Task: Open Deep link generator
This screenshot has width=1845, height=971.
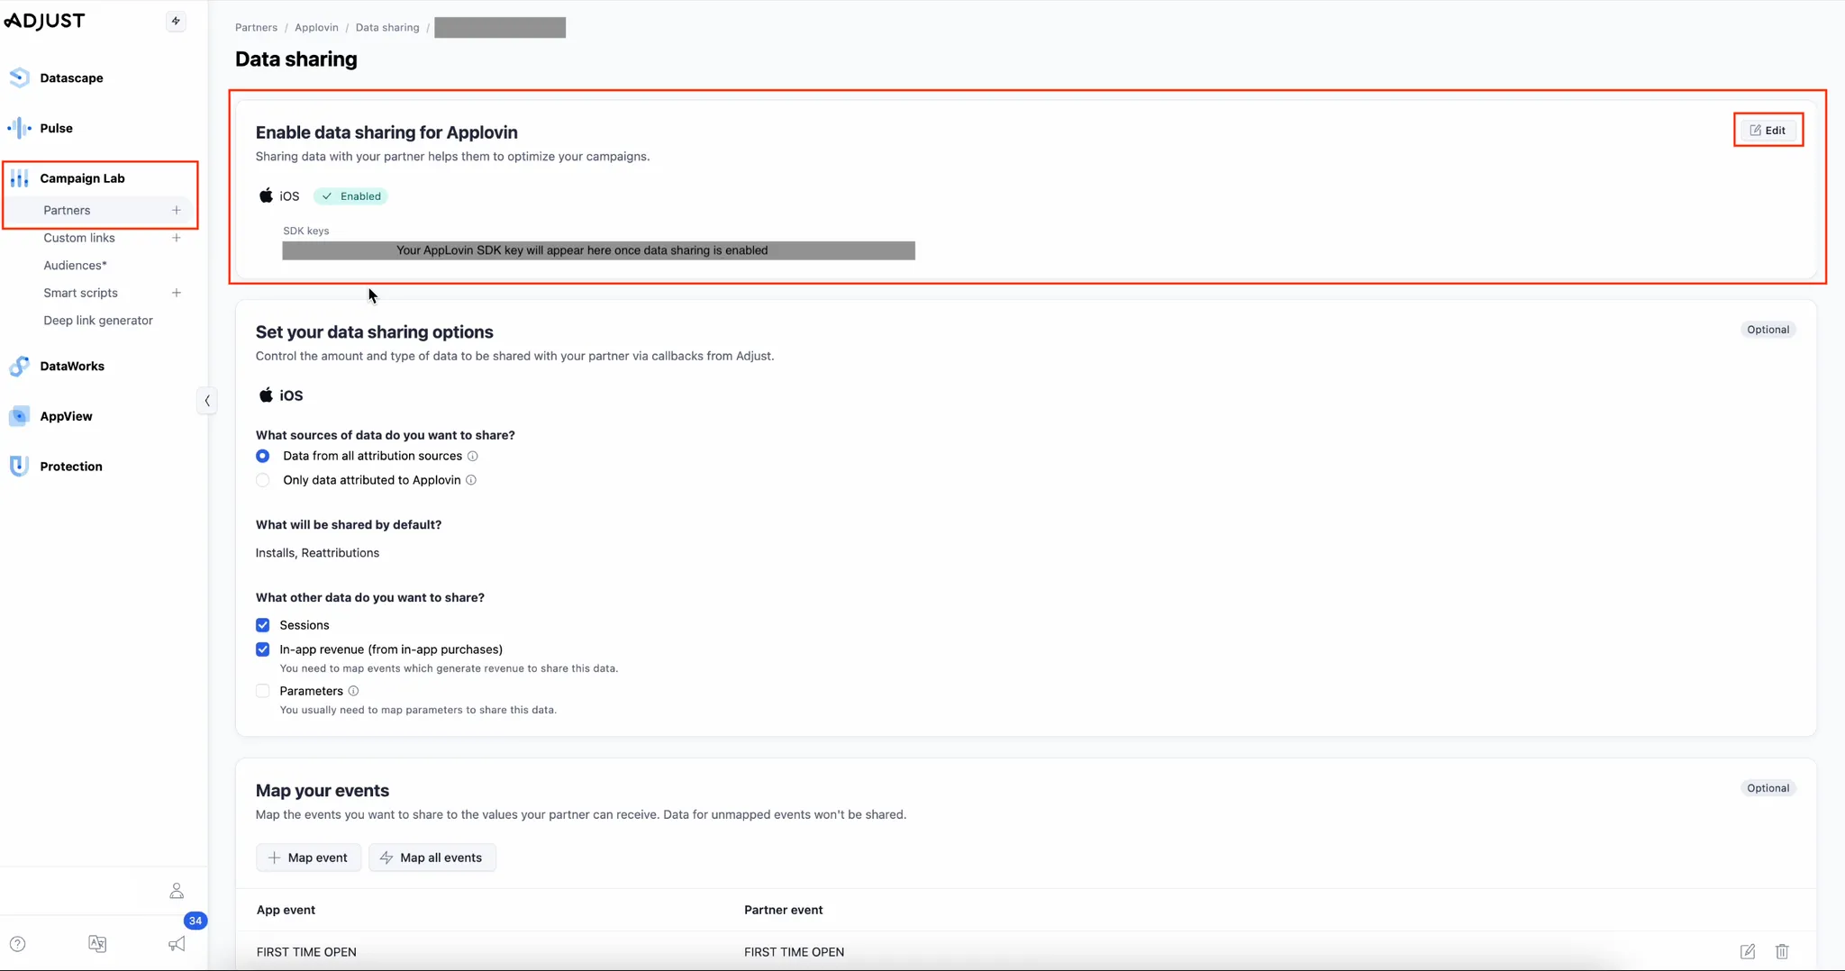Action: (x=98, y=321)
